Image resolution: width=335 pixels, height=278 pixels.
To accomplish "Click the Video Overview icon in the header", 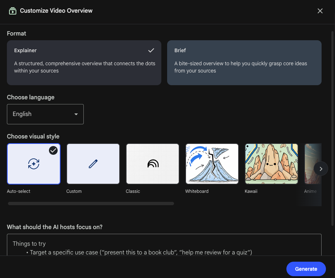I will (x=13, y=11).
